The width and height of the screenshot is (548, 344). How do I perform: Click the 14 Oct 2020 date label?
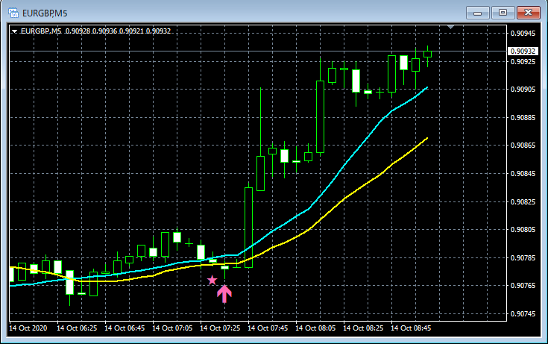[x=28, y=328]
